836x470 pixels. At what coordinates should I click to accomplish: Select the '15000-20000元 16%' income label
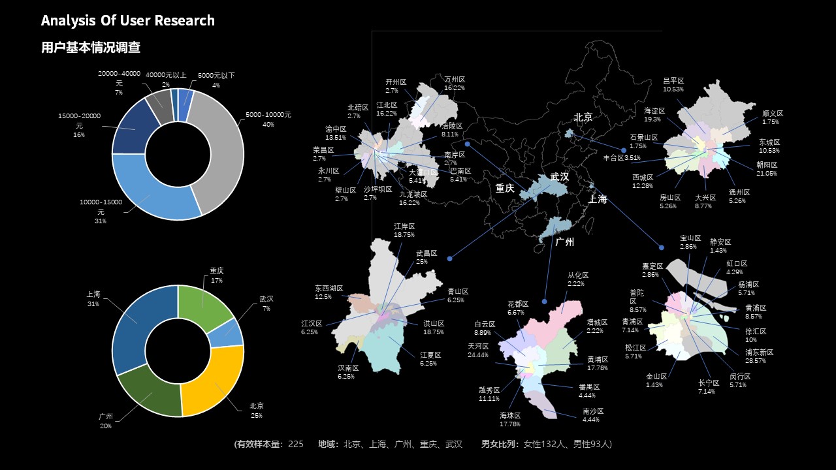[x=79, y=125]
